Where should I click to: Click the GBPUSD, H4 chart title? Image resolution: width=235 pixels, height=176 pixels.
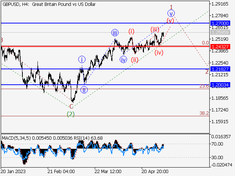click(49, 4)
